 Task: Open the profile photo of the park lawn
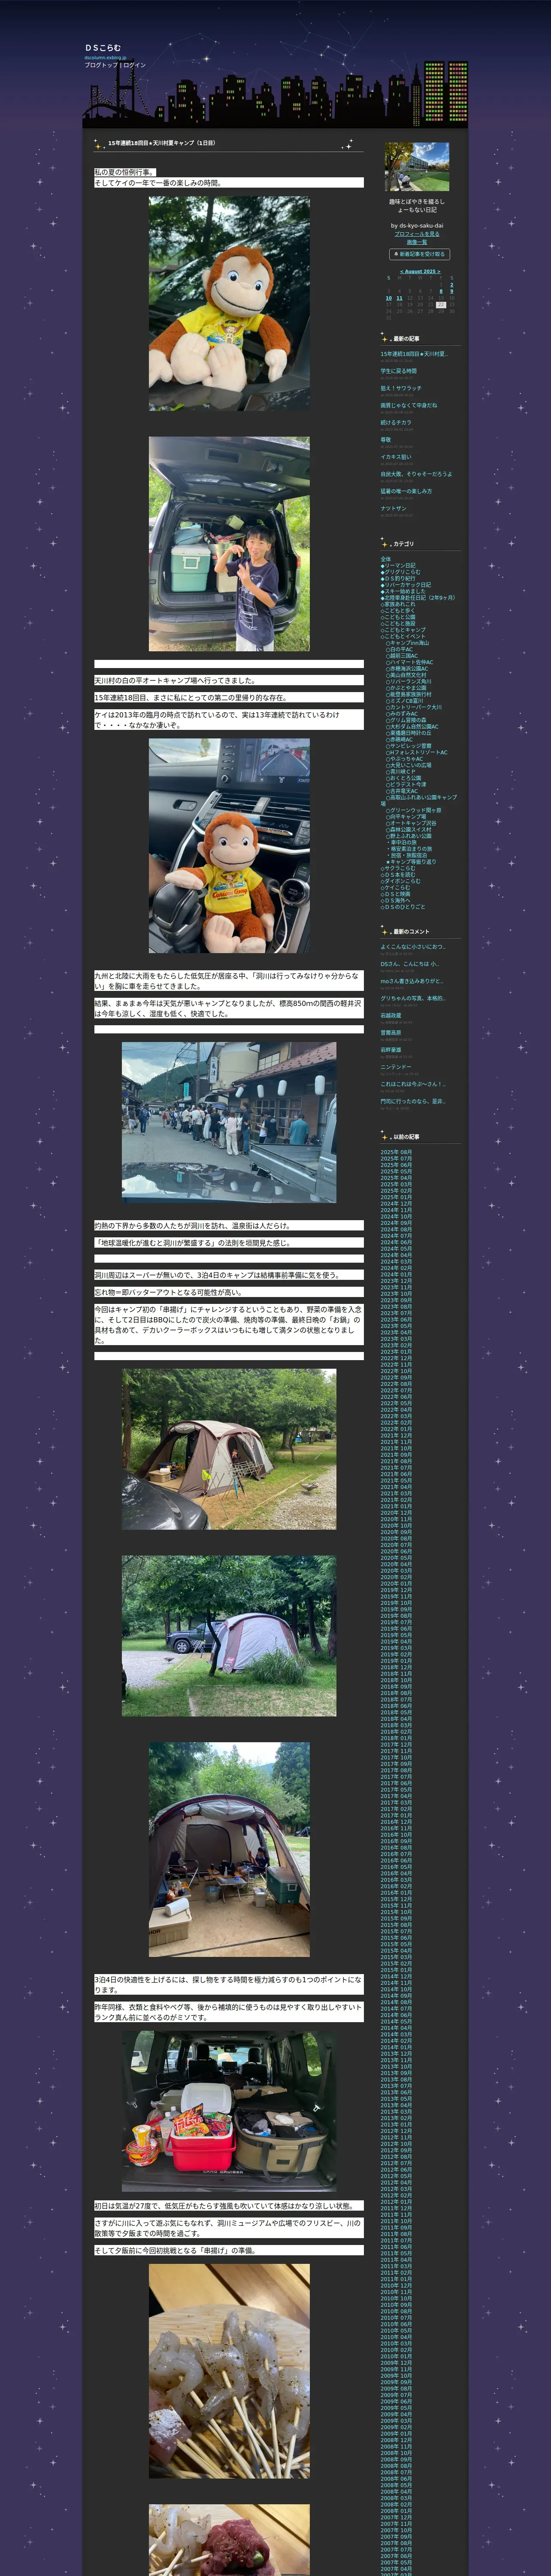coord(417,167)
